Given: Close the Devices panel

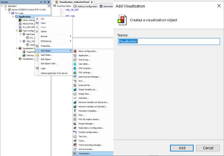Looking at the screenshot, I should (49, 2).
